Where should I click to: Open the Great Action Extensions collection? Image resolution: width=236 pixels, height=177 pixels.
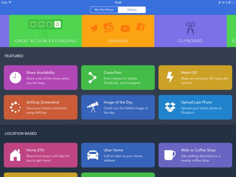(45, 31)
